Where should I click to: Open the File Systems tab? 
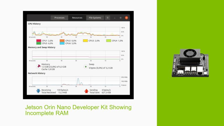[95, 18]
